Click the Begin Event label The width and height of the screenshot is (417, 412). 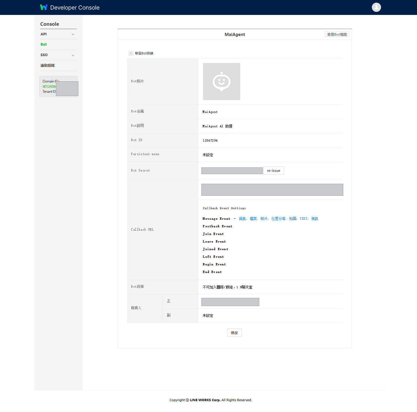pyautogui.click(x=214, y=264)
